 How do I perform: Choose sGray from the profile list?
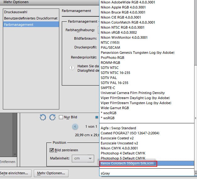106,173
